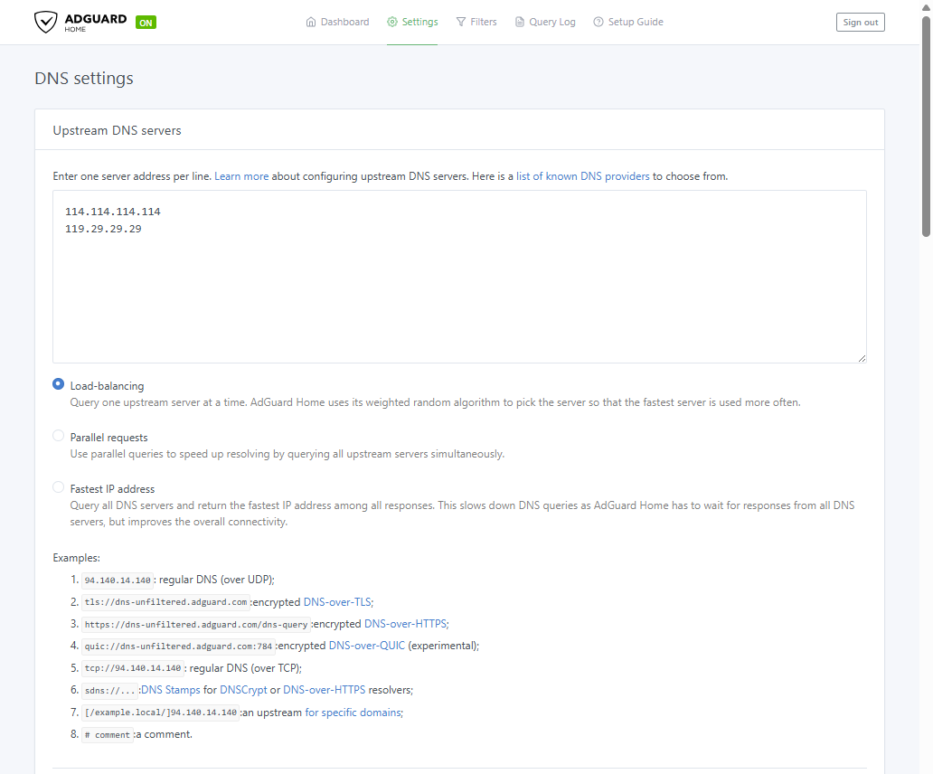Screen dimensions: 933x774
Task: Click the for specific domains link
Action: click(x=353, y=713)
